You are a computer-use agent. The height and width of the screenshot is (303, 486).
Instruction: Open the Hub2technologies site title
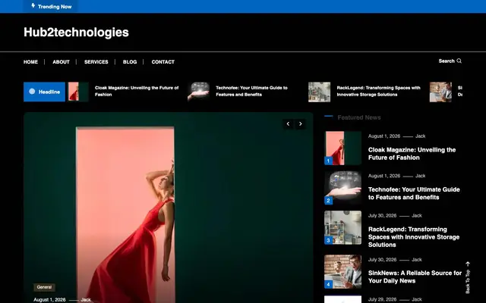[x=76, y=32]
